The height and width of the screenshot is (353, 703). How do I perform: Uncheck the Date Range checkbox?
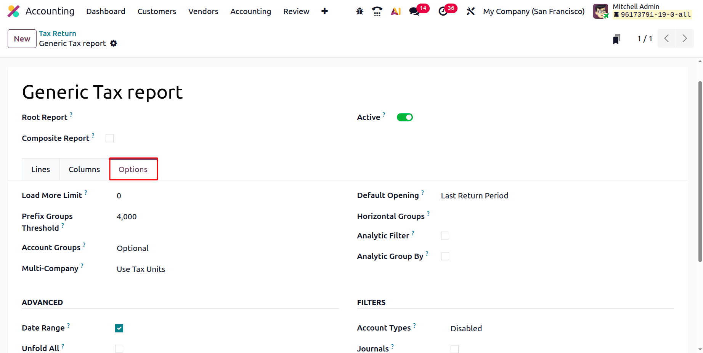click(x=119, y=328)
